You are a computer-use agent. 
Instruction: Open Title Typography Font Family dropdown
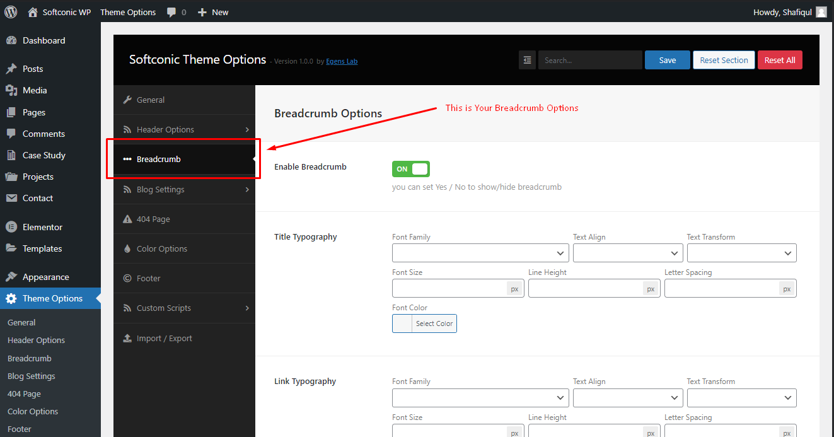480,253
